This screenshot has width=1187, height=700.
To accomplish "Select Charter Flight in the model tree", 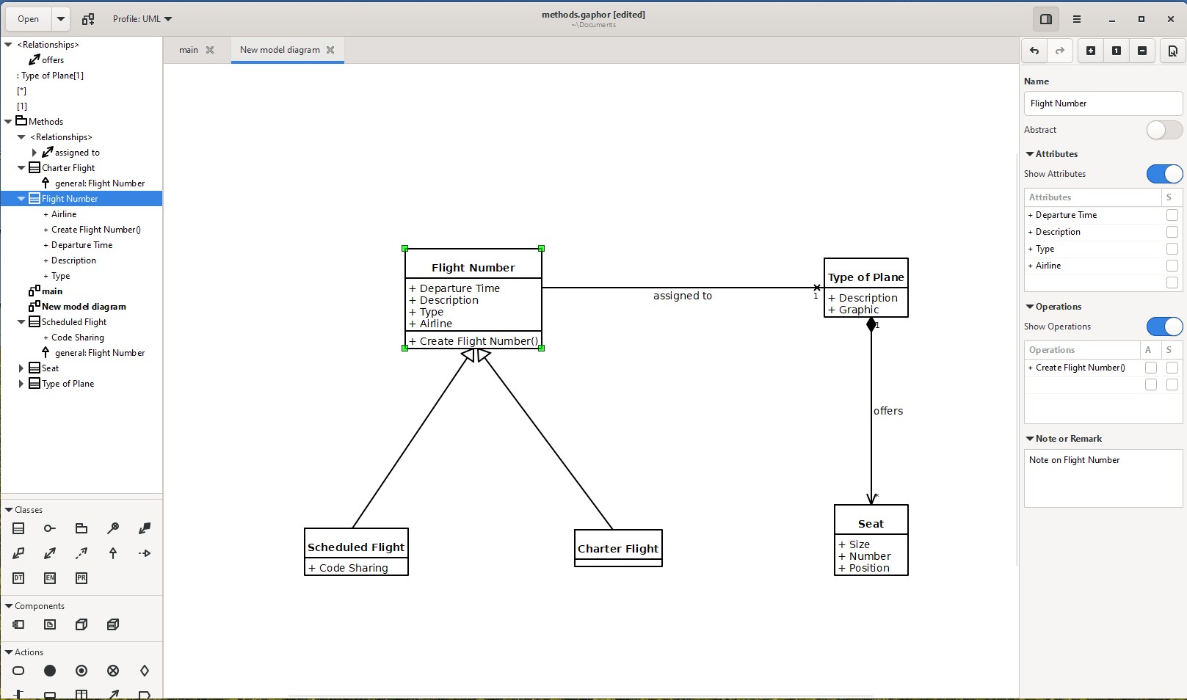I will click(68, 168).
